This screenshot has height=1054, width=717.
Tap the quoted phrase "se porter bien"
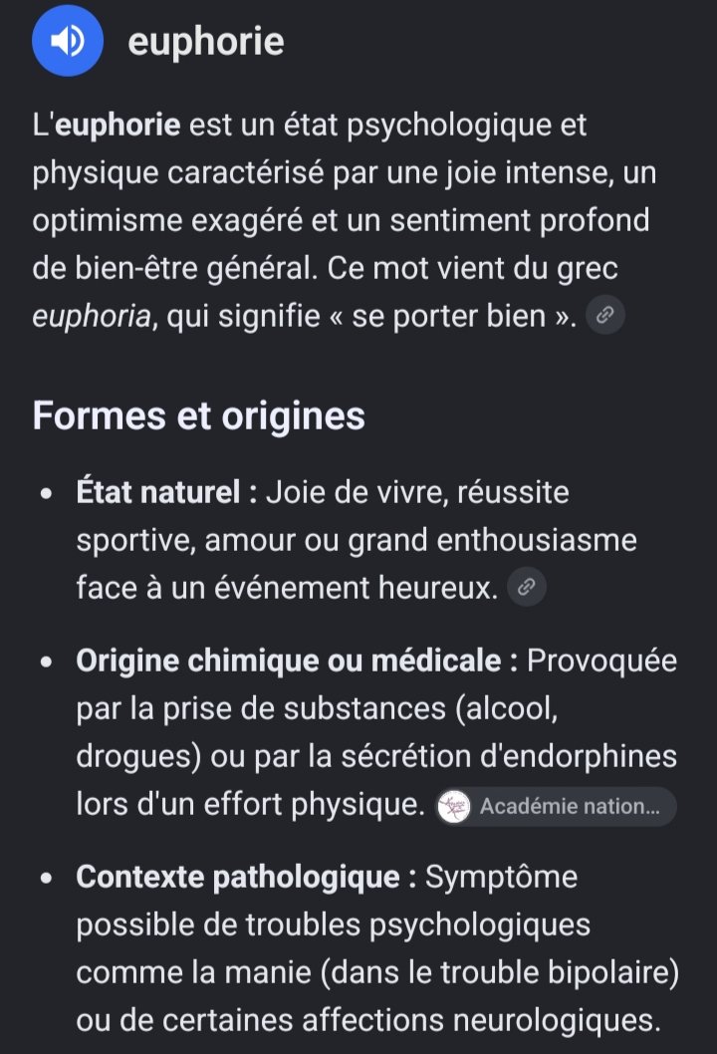point(449,317)
